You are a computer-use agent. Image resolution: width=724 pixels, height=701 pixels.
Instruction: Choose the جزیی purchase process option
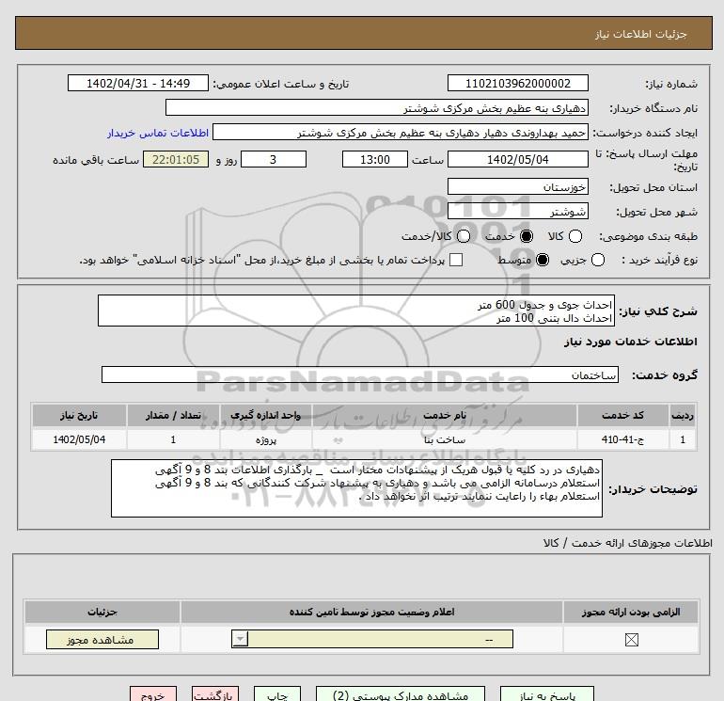(597, 260)
